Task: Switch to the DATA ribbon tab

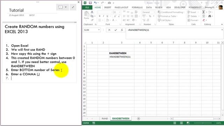Action: tap(149, 7)
